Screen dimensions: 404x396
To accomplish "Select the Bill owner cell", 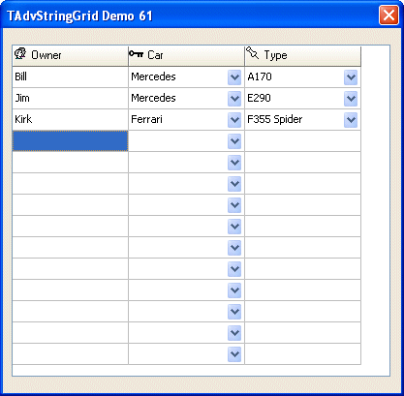I will pyautogui.click(x=70, y=76).
